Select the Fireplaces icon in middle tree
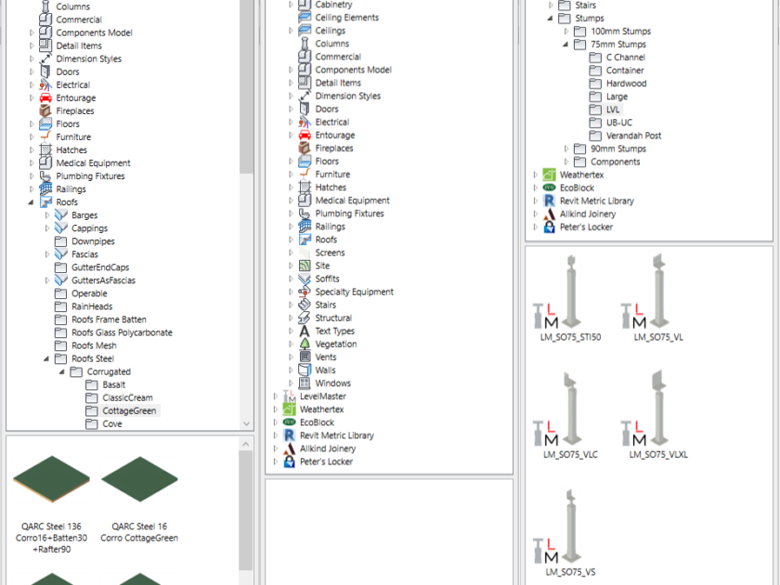 tap(304, 148)
